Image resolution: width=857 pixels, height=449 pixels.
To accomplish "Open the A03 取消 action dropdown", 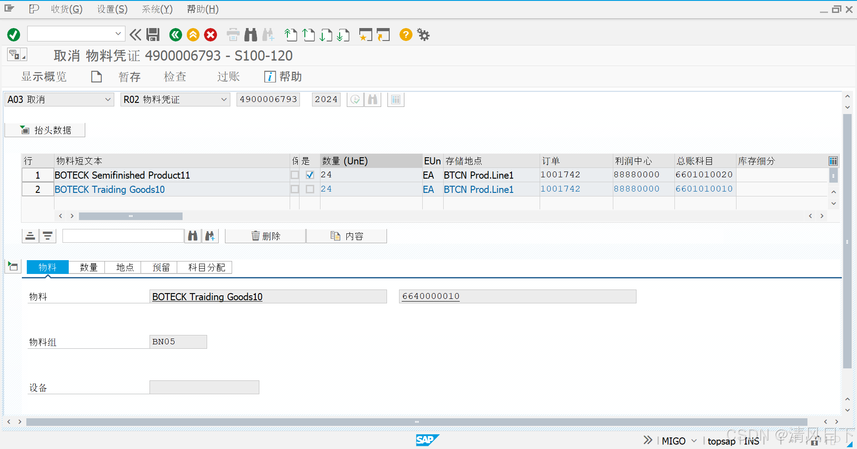I will pos(108,99).
